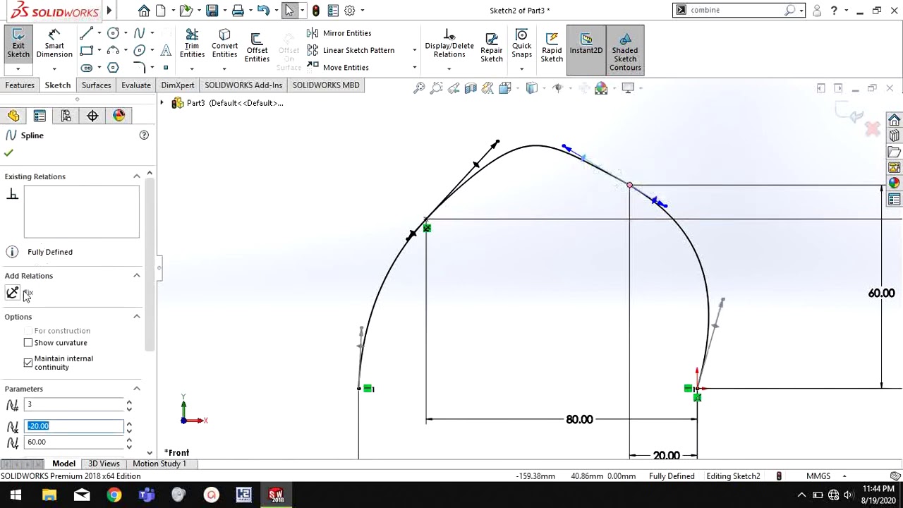Viewport: 903px width, 508px height.
Task: Collapse the Options section
Action: (x=137, y=317)
